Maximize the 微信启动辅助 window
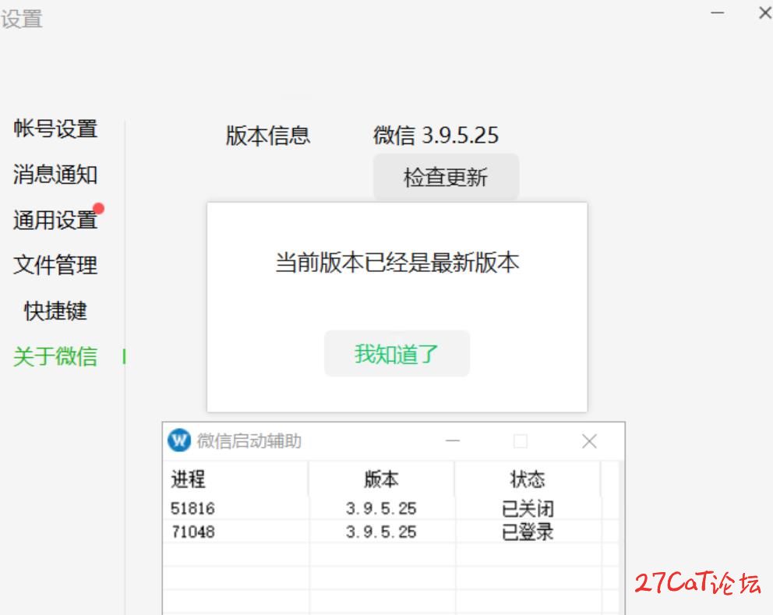 (521, 441)
